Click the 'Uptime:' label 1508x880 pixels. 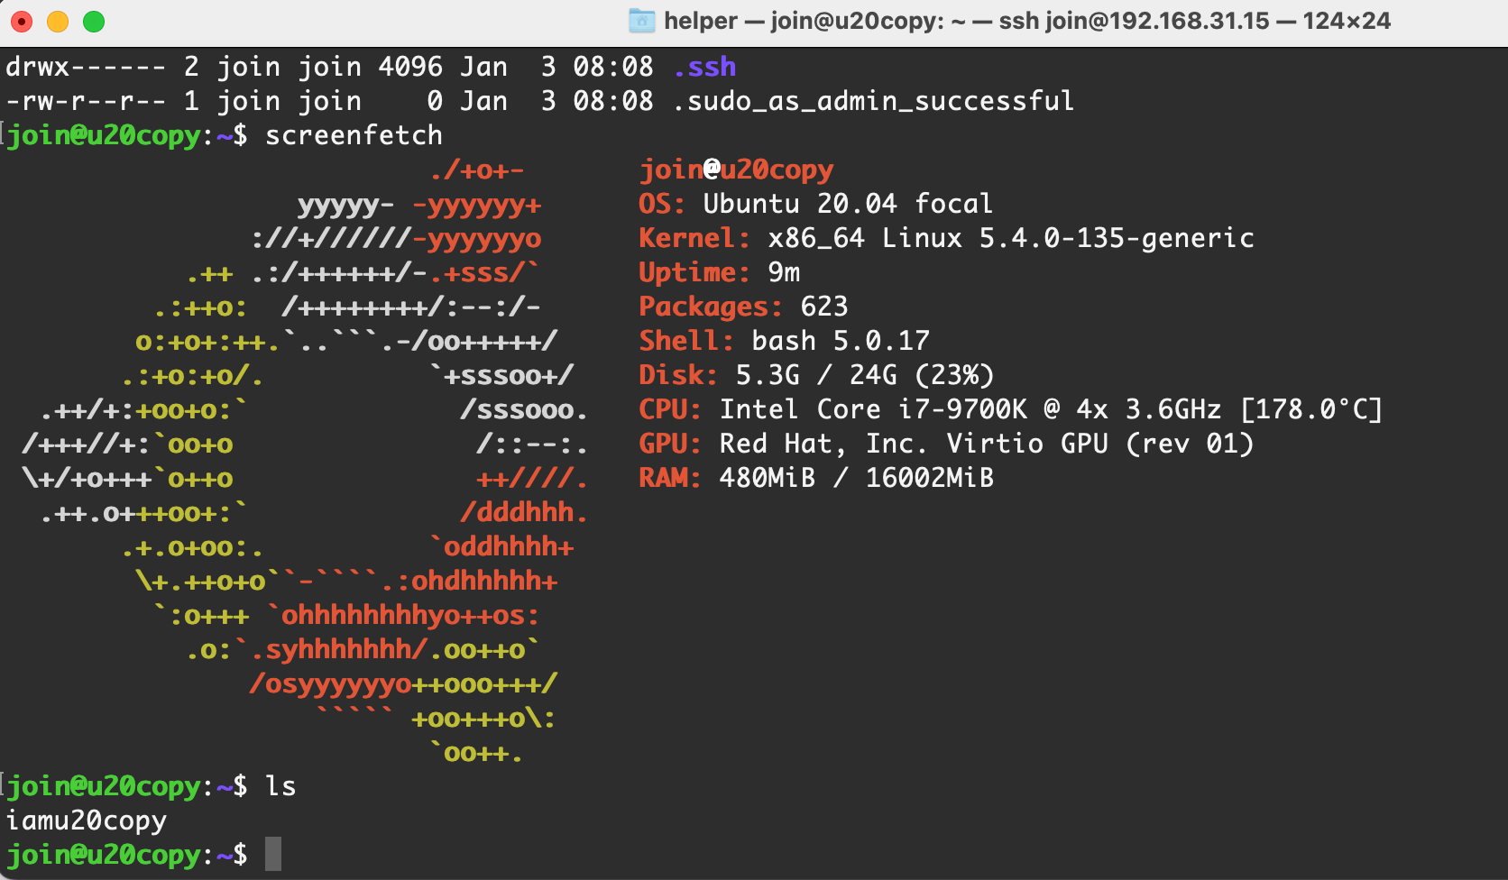(694, 272)
